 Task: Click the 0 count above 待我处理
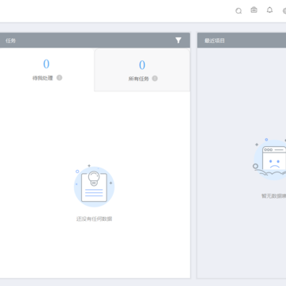click(46, 64)
